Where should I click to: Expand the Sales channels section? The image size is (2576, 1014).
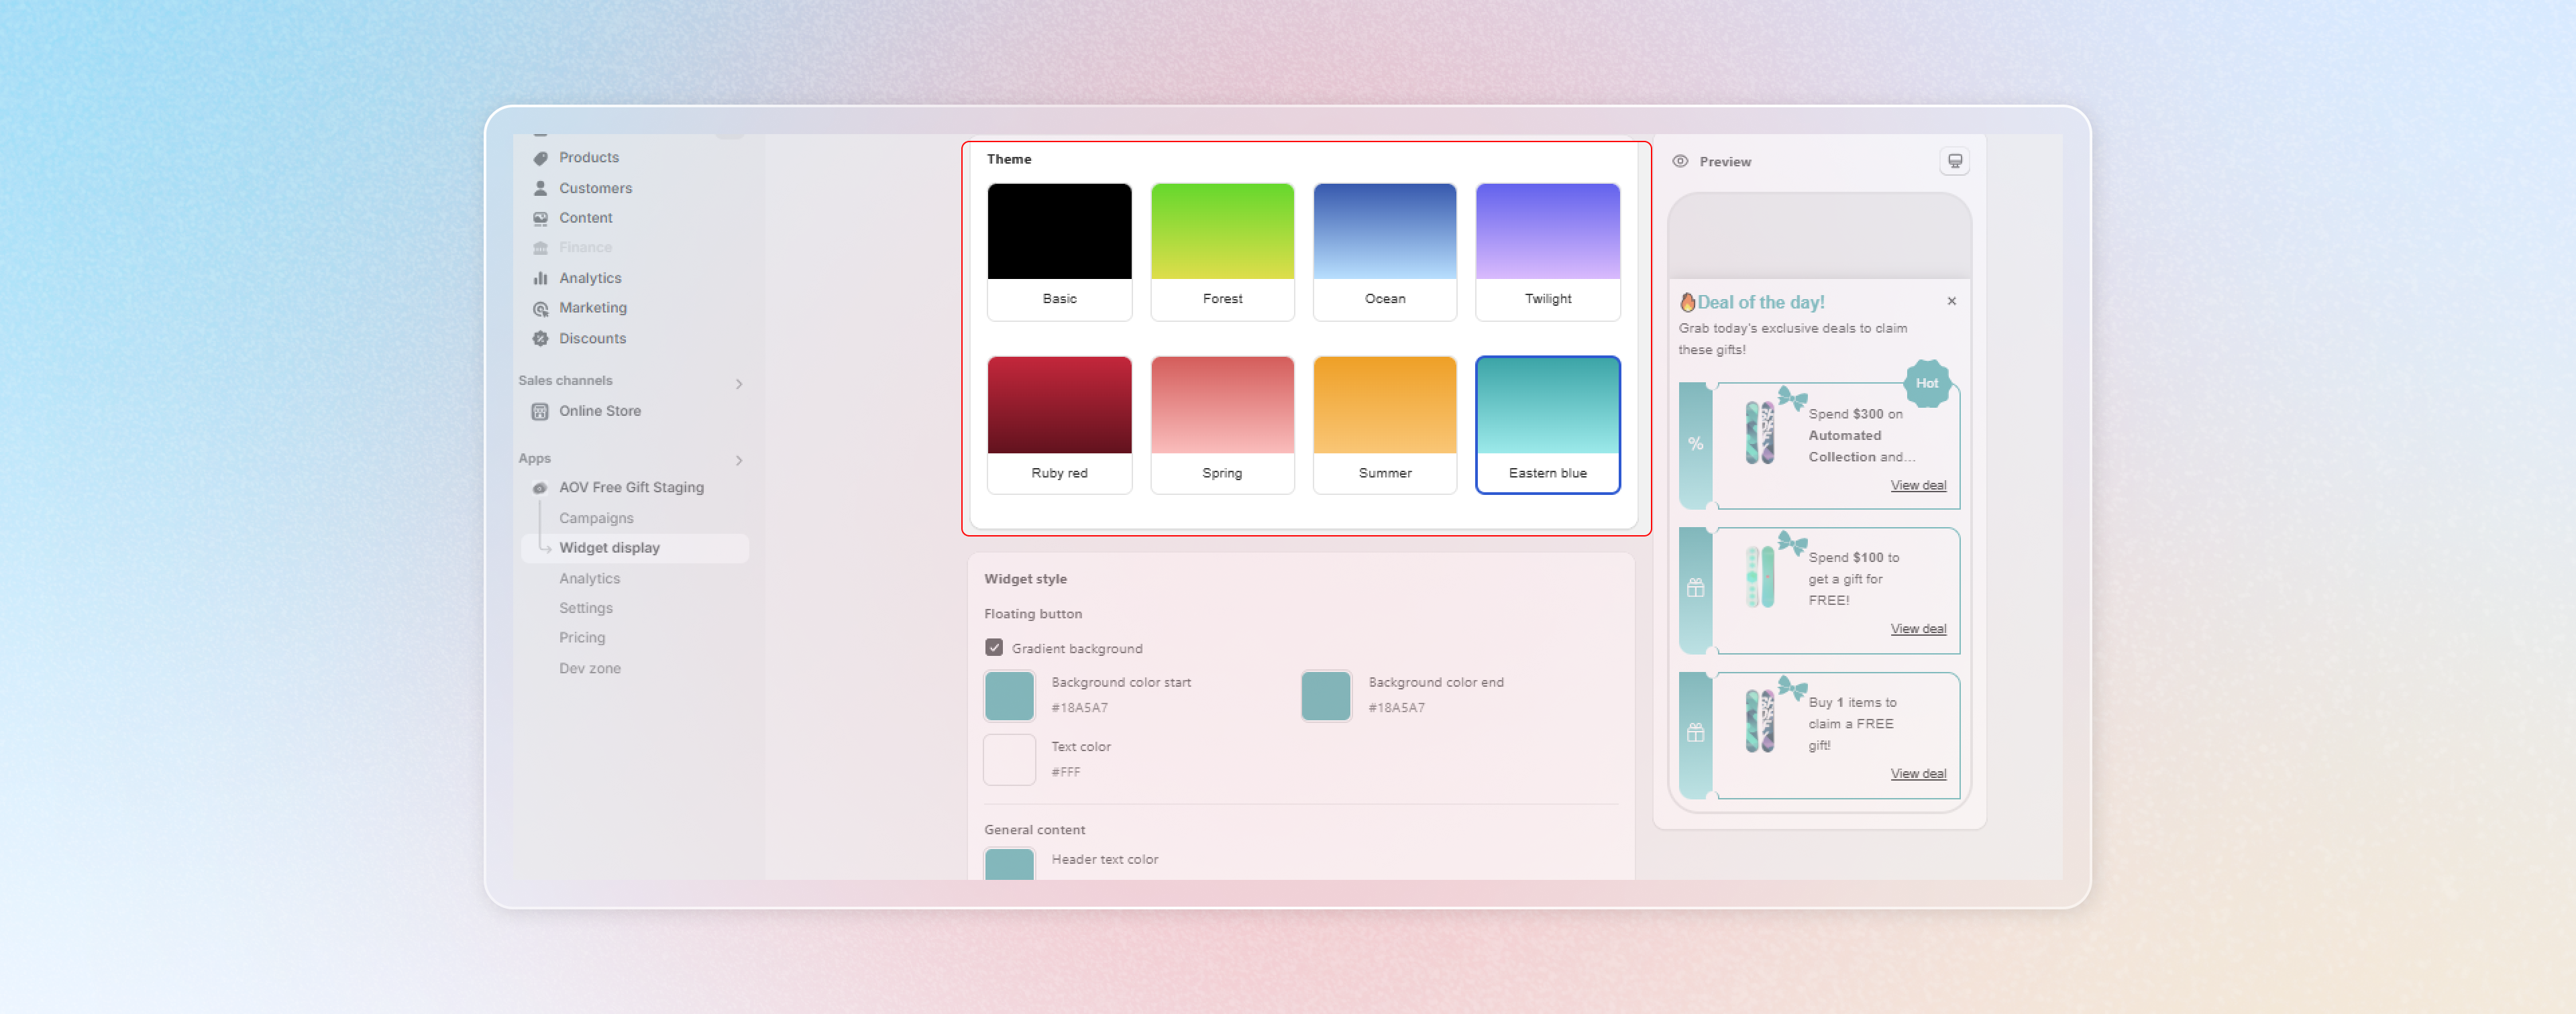(739, 384)
